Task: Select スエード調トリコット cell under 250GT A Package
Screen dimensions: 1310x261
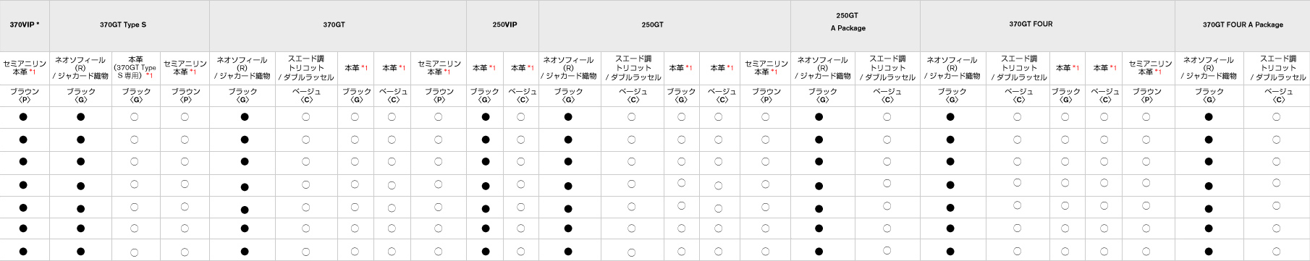Action: [x=887, y=67]
